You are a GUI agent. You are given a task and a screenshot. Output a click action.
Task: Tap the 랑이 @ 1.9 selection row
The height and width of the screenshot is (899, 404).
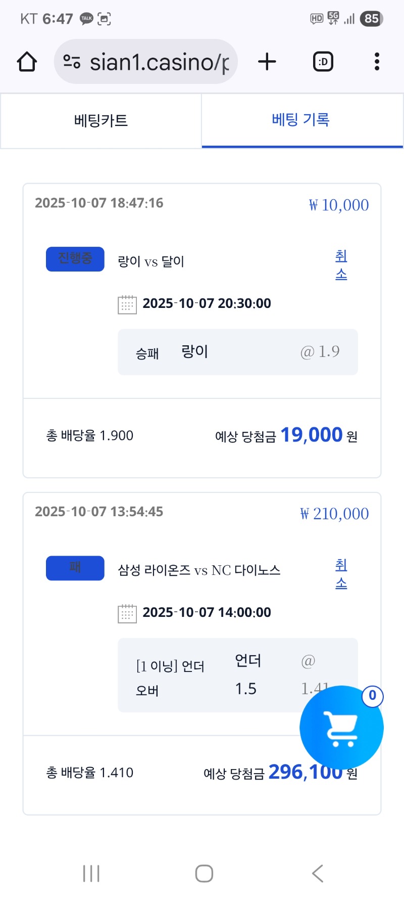click(x=237, y=352)
